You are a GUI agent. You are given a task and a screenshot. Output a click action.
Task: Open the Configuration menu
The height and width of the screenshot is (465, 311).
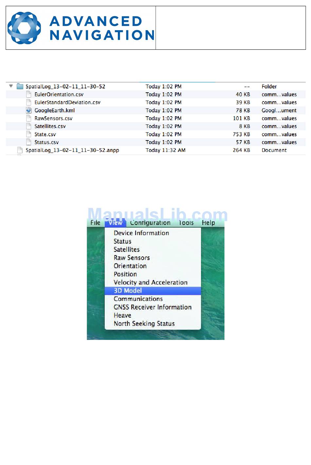coord(150,223)
